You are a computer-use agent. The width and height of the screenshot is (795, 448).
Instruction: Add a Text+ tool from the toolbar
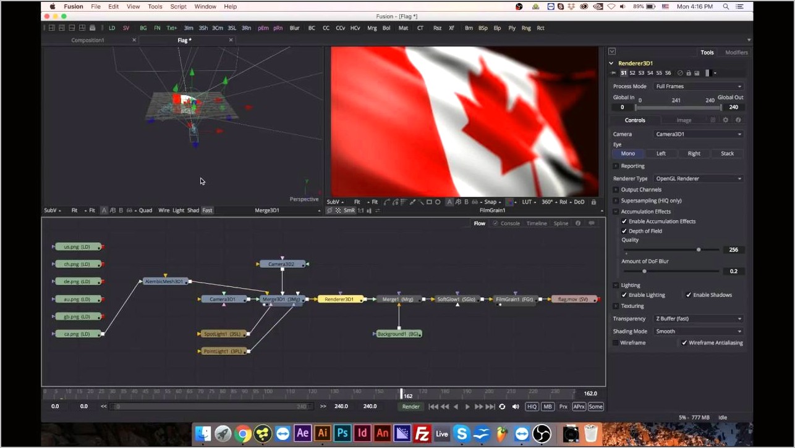coord(172,28)
